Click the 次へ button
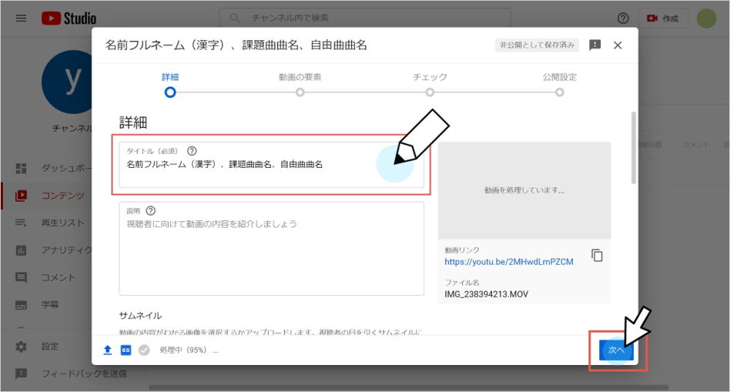 (616, 350)
